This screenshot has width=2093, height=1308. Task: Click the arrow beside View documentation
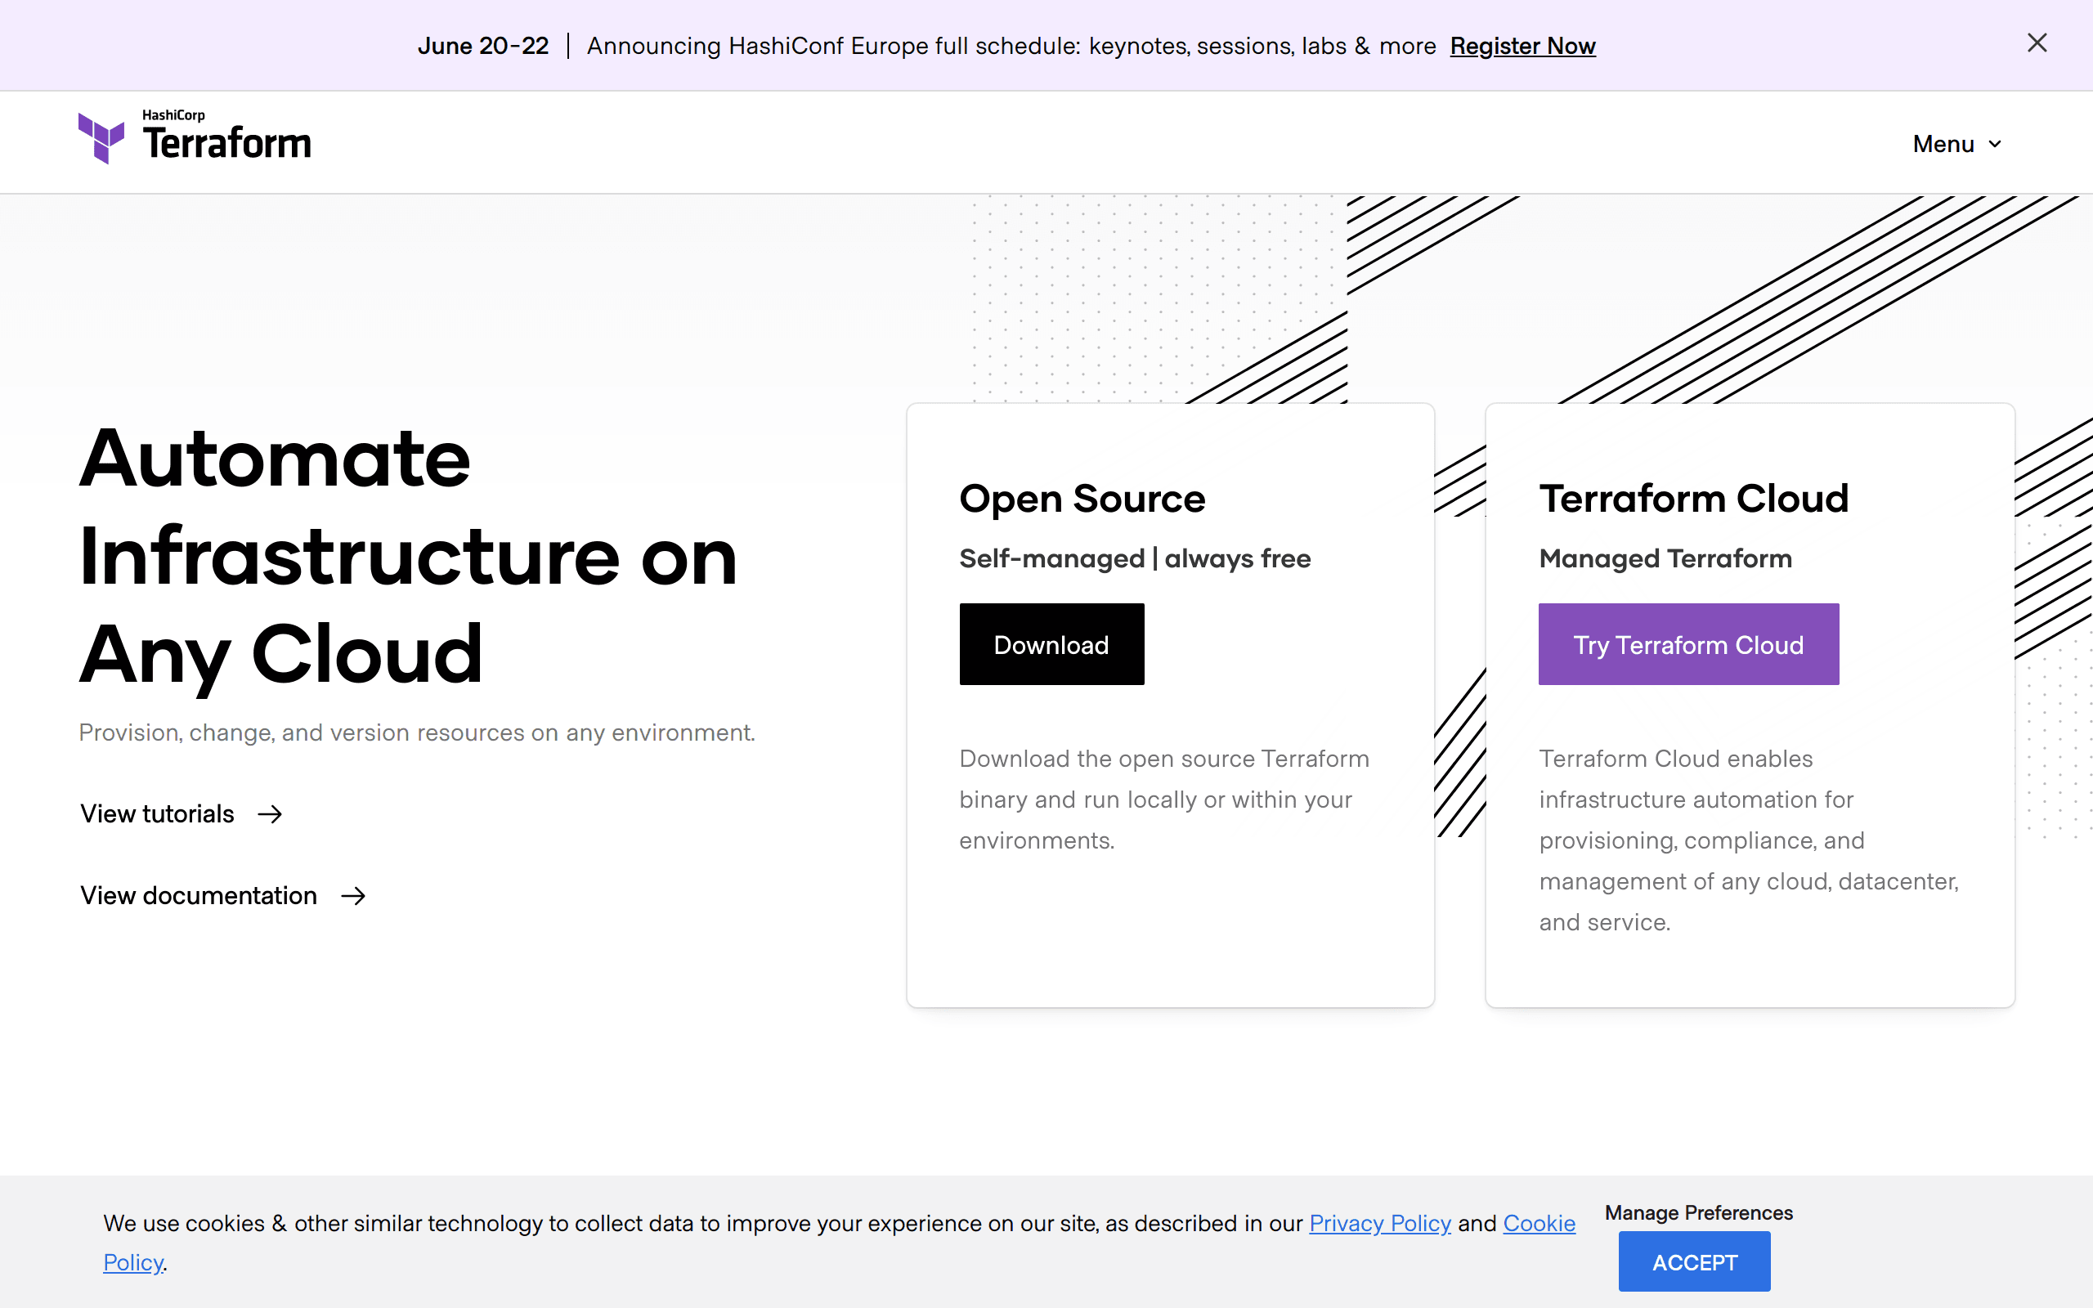(x=353, y=896)
